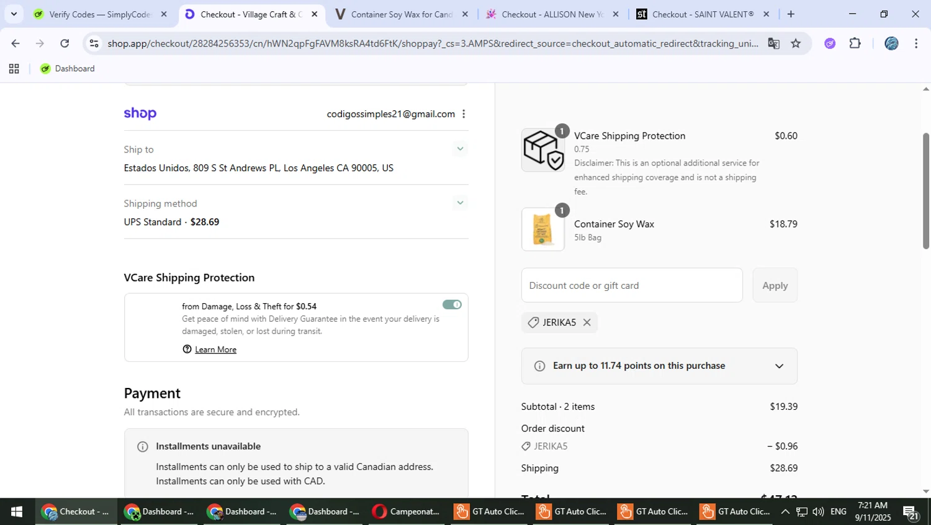View site information icon in address bar
931x525 pixels.
coord(94,43)
